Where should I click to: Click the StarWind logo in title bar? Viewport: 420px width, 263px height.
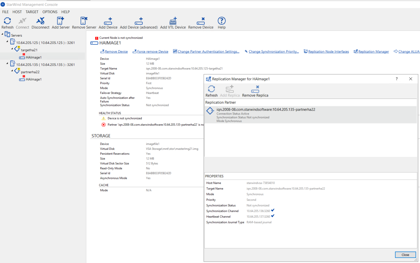click(x=3, y=5)
